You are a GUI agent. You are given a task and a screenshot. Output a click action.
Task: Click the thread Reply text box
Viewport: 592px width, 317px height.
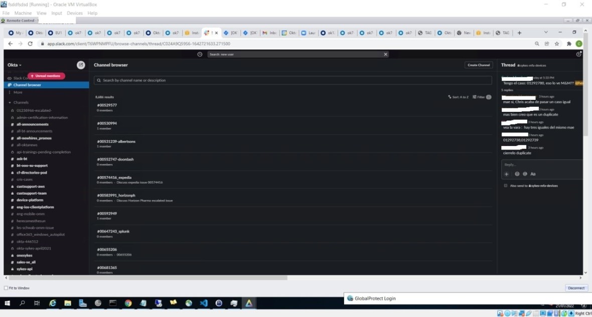tap(542, 165)
